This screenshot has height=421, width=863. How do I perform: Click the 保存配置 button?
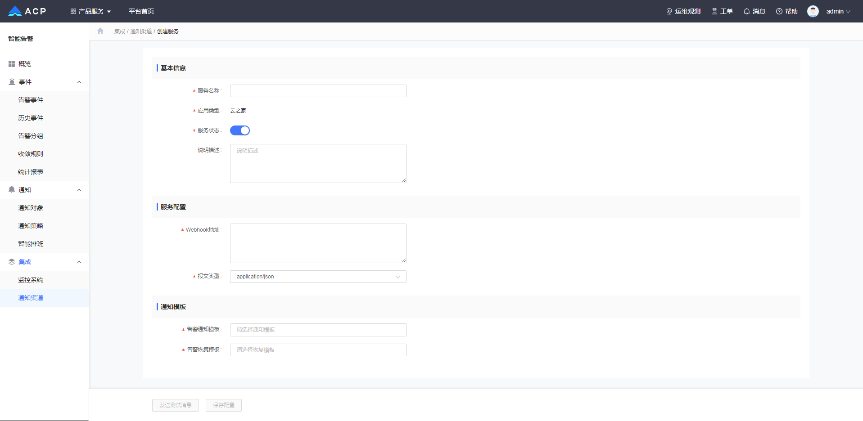click(224, 405)
